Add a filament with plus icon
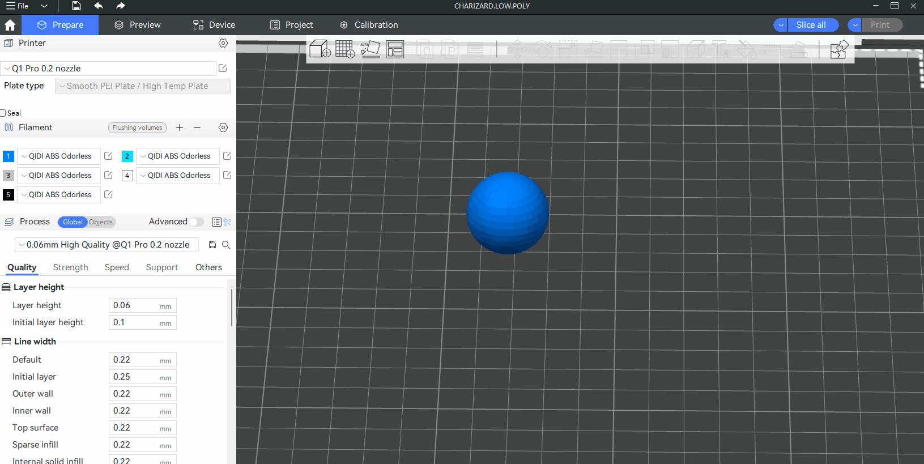Viewport: 924px width, 464px height. tap(180, 127)
